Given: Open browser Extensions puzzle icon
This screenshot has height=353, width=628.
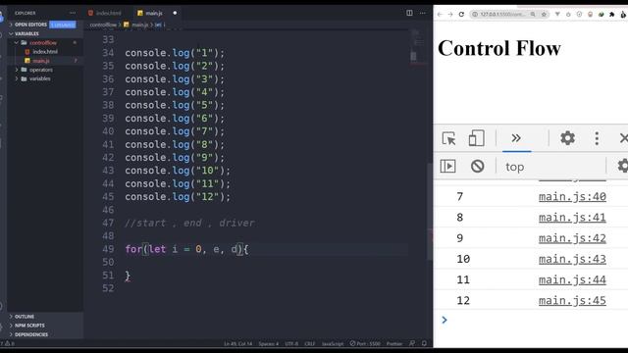Looking at the screenshot, I should [x=611, y=14].
